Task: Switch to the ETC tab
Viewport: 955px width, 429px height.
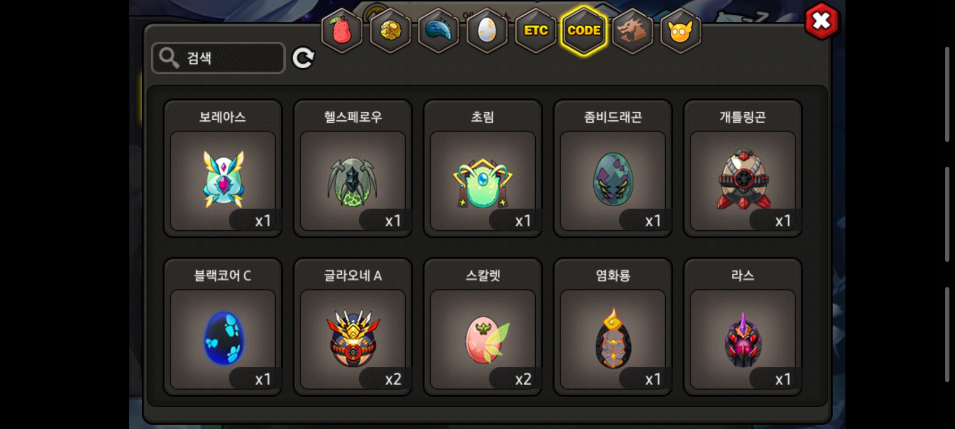Action: pos(536,31)
